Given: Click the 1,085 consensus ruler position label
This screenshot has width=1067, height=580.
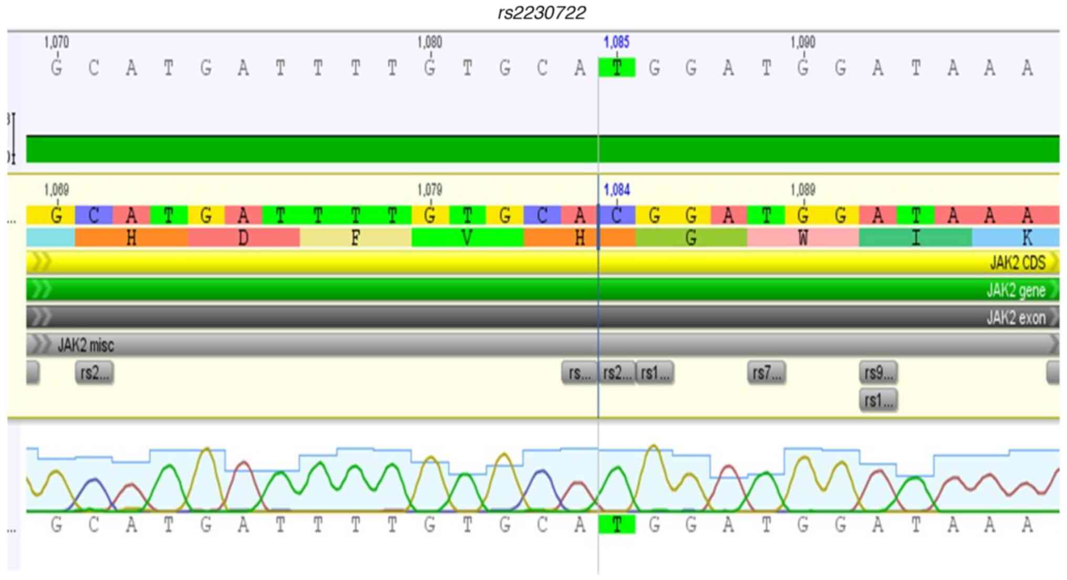Looking at the screenshot, I should pos(616,42).
